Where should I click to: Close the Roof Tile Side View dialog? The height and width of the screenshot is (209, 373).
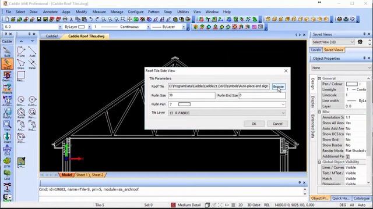286,71
